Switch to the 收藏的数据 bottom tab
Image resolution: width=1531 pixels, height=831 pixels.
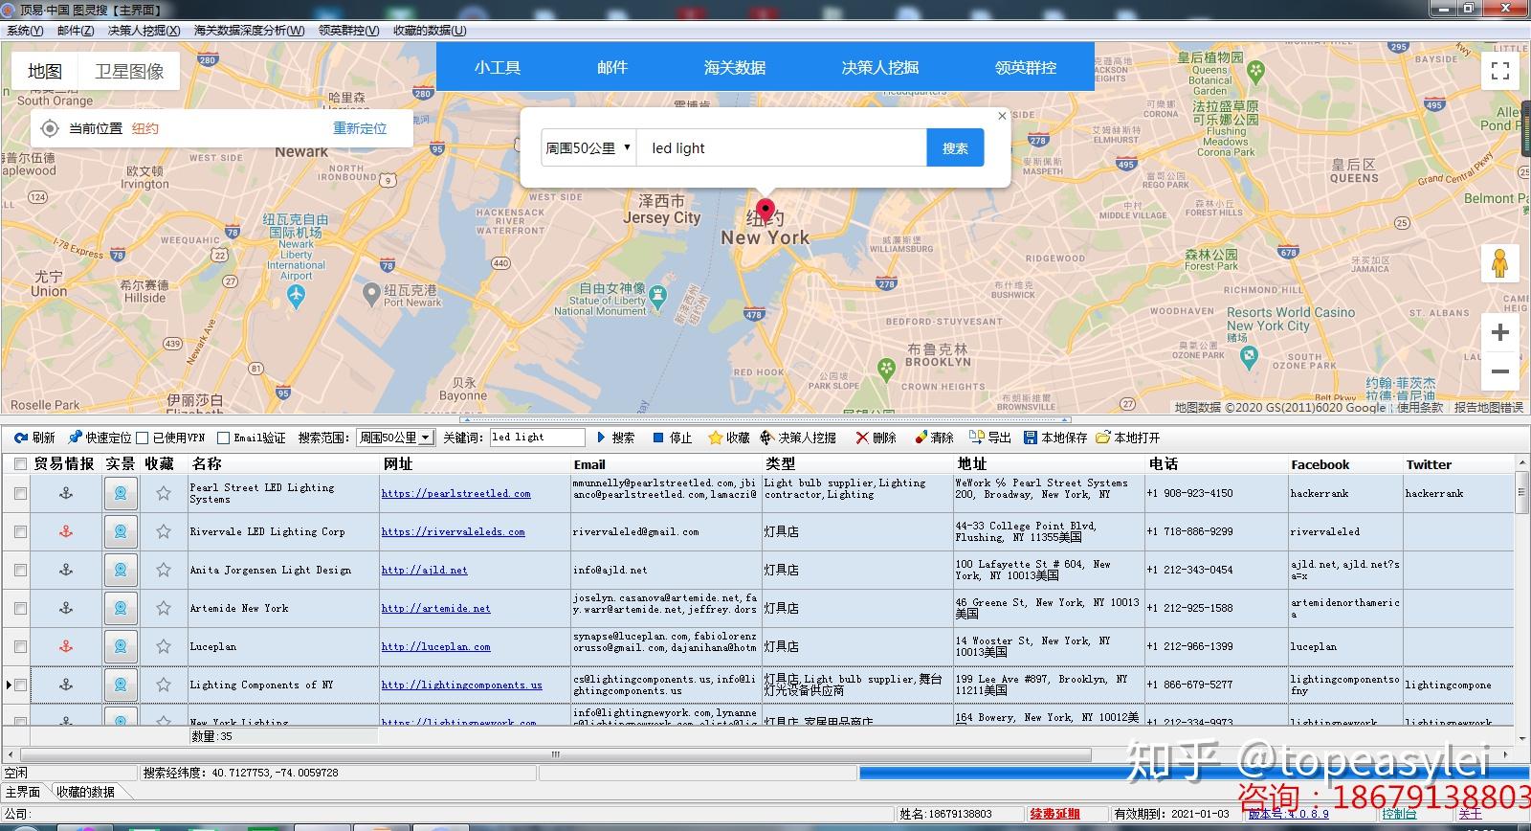[x=86, y=792]
